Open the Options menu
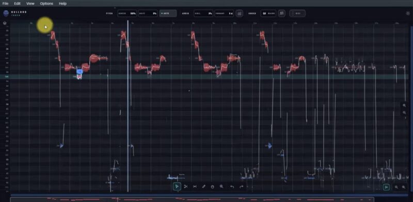This screenshot has width=413, height=202. 46,4
